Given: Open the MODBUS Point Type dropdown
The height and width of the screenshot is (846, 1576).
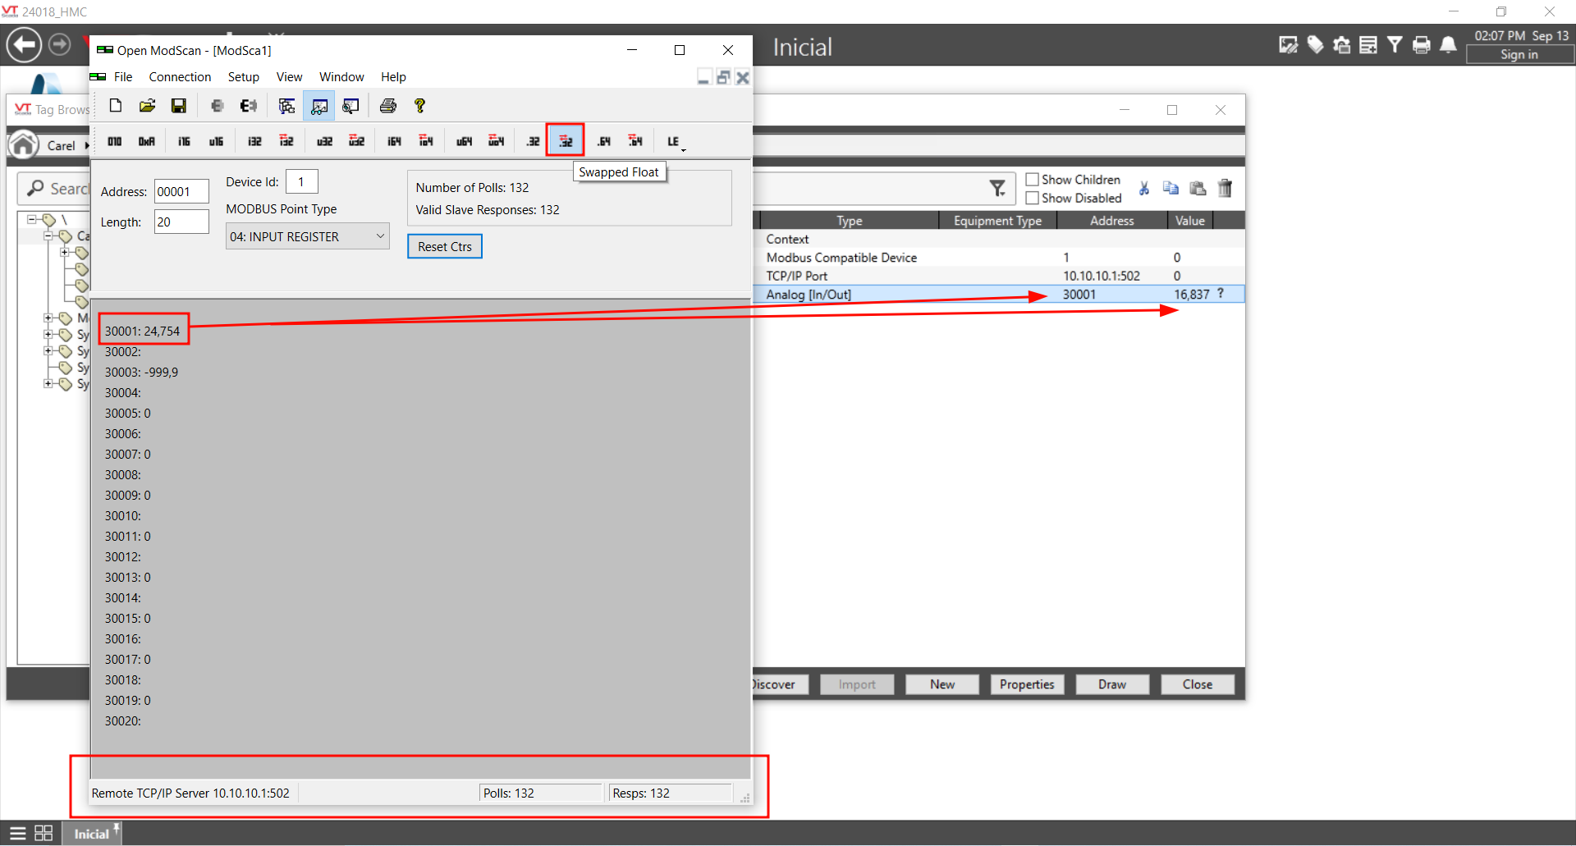Looking at the screenshot, I should tap(307, 236).
